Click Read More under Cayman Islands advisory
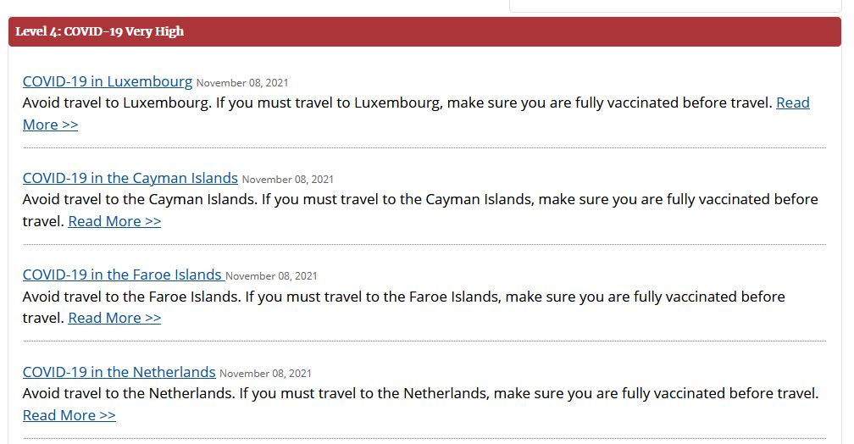Image resolution: width=854 pixels, height=444 pixels. click(114, 221)
